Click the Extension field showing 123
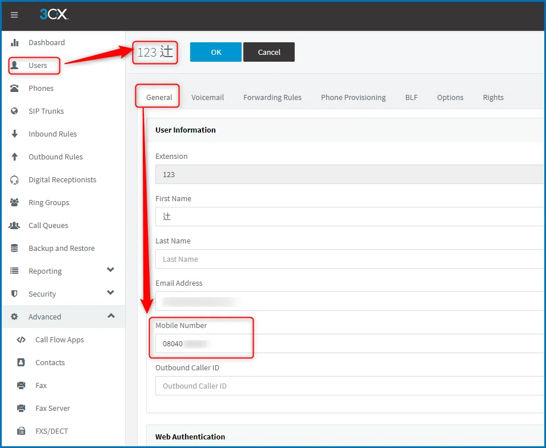 pos(350,174)
